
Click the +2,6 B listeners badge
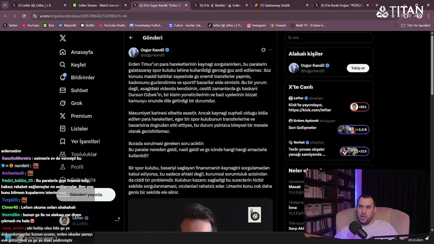click(353, 130)
